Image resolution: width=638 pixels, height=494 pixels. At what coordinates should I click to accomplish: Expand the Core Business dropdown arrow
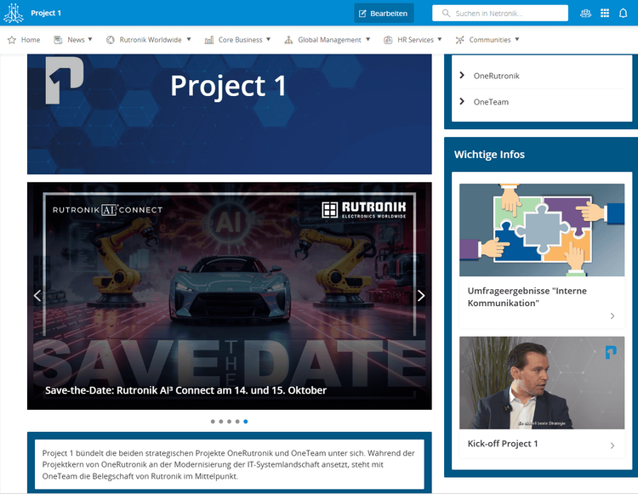coord(269,39)
